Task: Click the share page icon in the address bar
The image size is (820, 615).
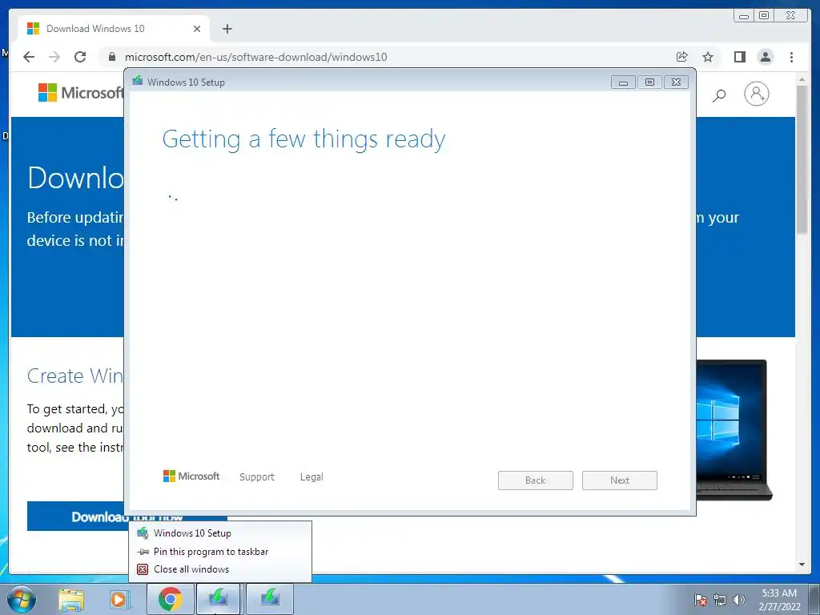Action: (681, 57)
